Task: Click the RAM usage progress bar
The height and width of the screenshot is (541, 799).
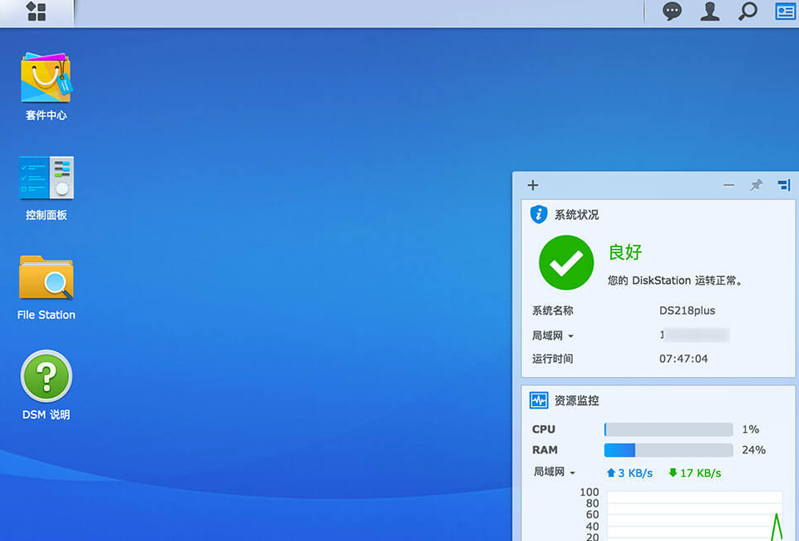Action: tap(668, 449)
